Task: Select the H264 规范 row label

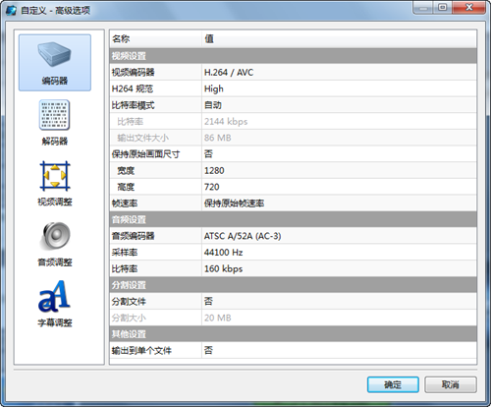Action: pyautogui.click(x=133, y=88)
